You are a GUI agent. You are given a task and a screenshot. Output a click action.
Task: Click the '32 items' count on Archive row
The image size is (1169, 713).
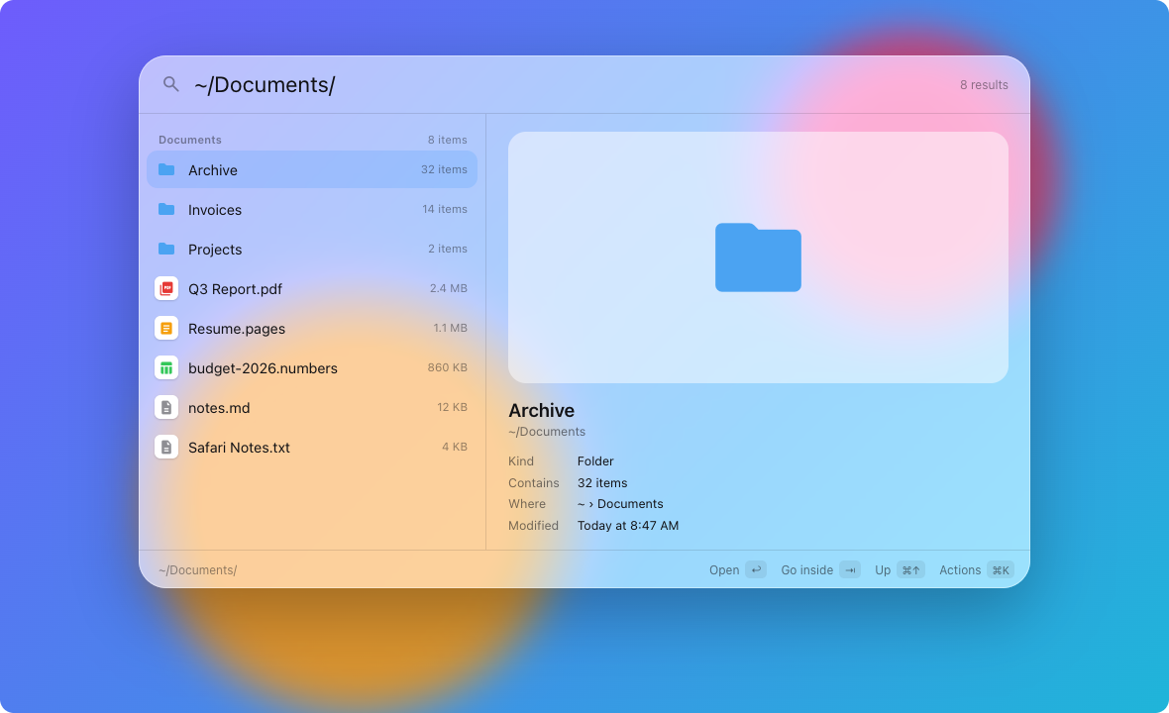(x=444, y=169)
